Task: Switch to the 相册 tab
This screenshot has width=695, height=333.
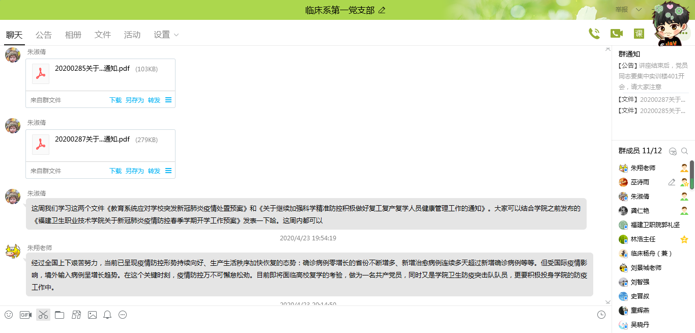Action: (x=73, y=35)
